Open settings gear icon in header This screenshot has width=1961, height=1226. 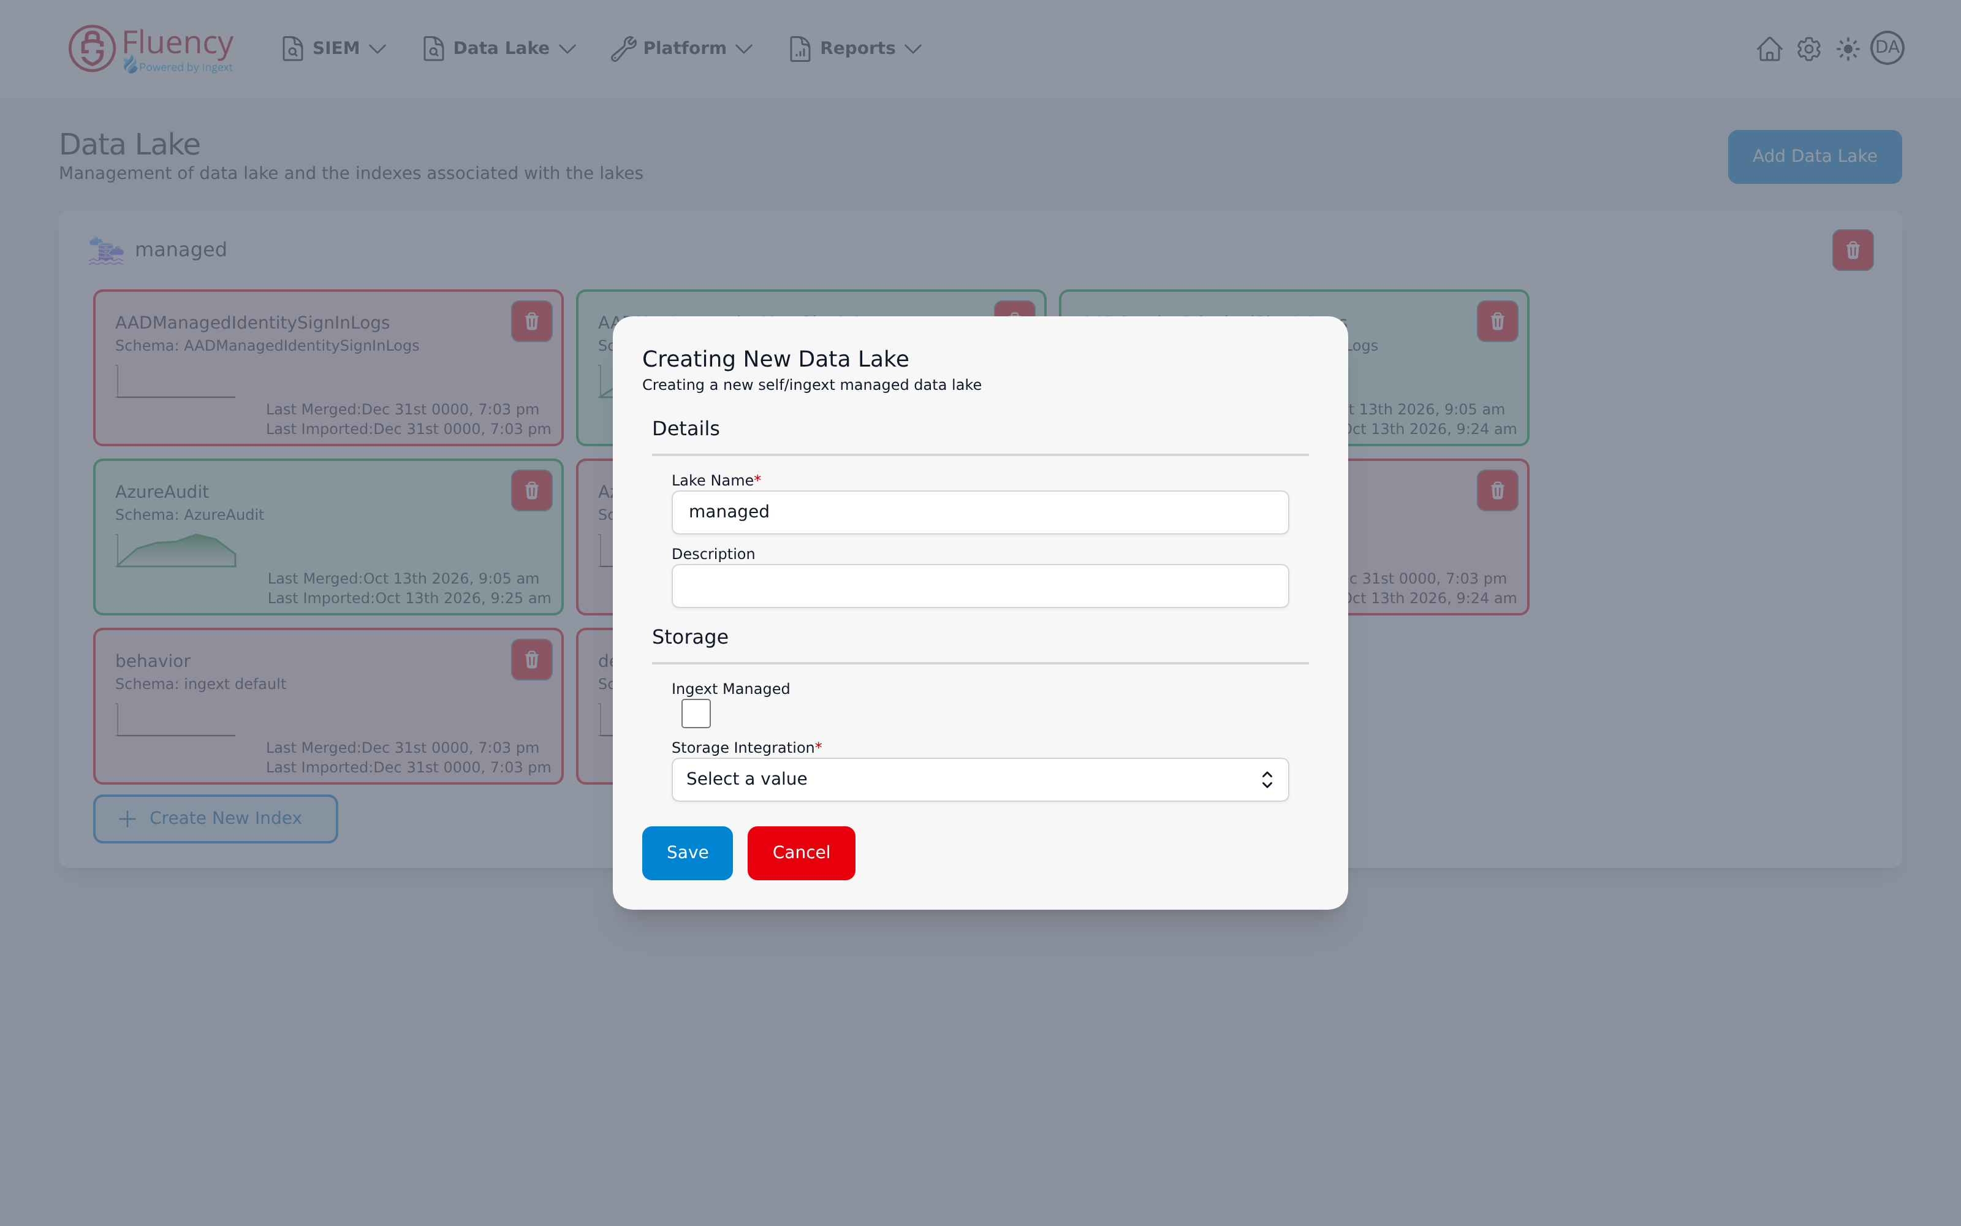pos(1808,48)
